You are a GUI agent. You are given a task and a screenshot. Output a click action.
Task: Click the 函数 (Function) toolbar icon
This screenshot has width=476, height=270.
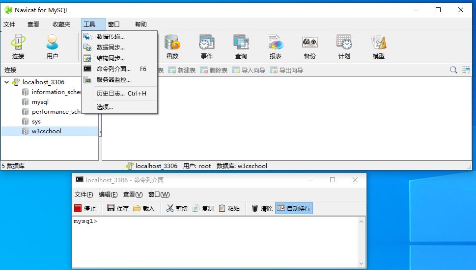point(172,47)
